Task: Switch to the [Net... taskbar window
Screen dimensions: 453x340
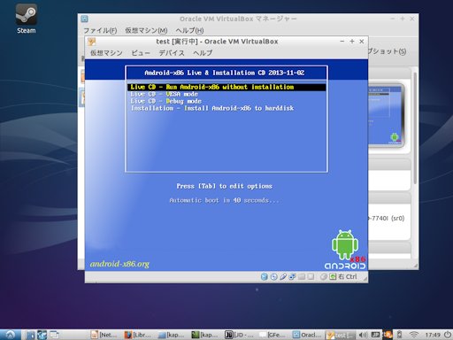Action: pyautogui.click(x=104, y=335)
